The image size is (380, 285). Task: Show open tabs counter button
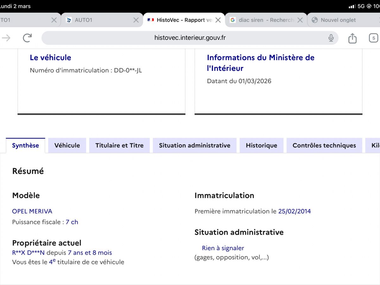coord(373,38)
